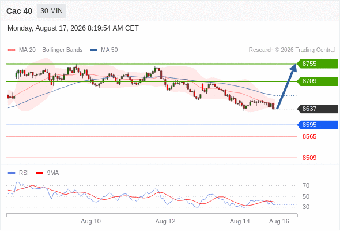
Task: Click the MA 20 + Bollinger Bands legend swatch
Action: 12,50
